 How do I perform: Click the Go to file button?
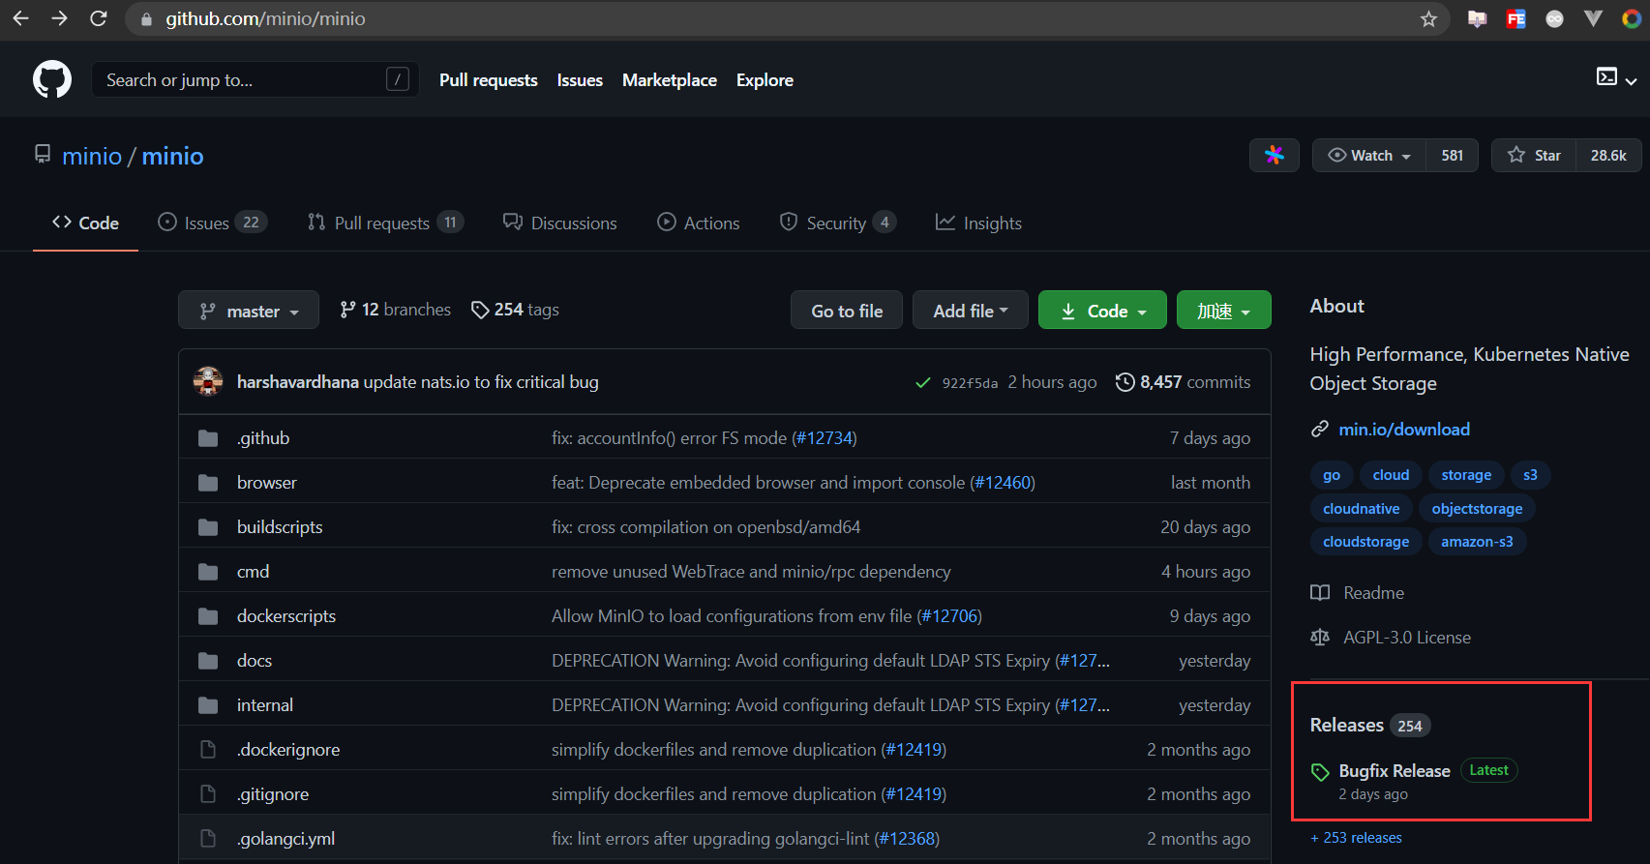847,311
